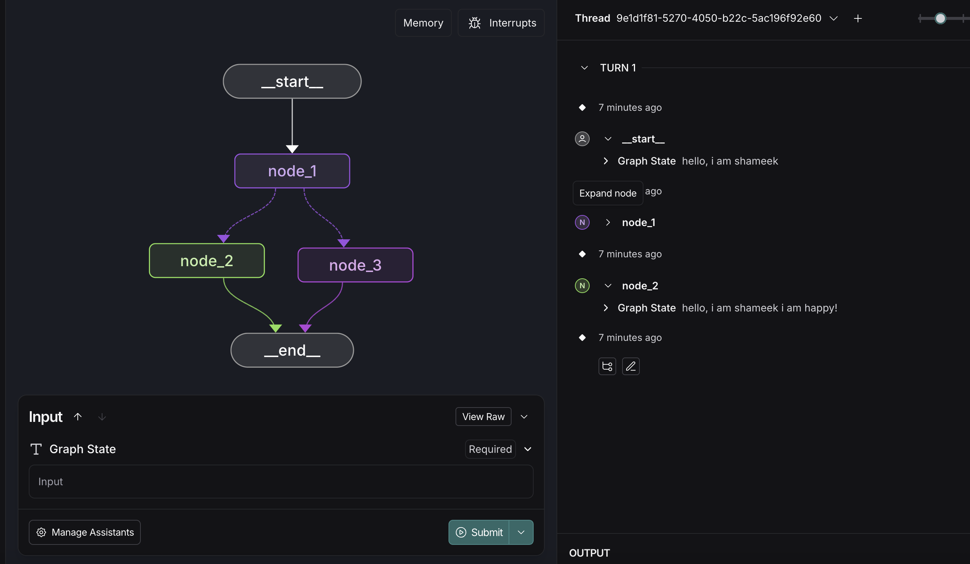This screenshot has height=564, width=970.
Task: Open the thread ID dropdown
Action: coord(834,18)
